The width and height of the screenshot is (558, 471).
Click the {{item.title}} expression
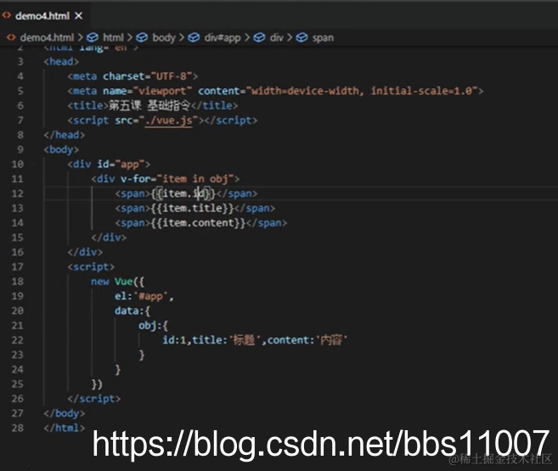coord(192,208)
